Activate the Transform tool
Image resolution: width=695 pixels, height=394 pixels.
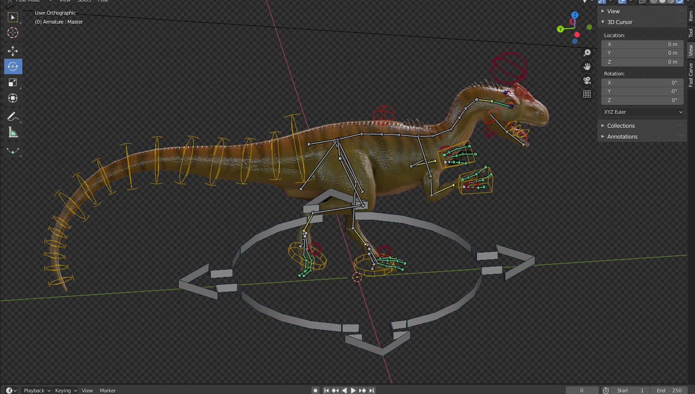[13, 98]
